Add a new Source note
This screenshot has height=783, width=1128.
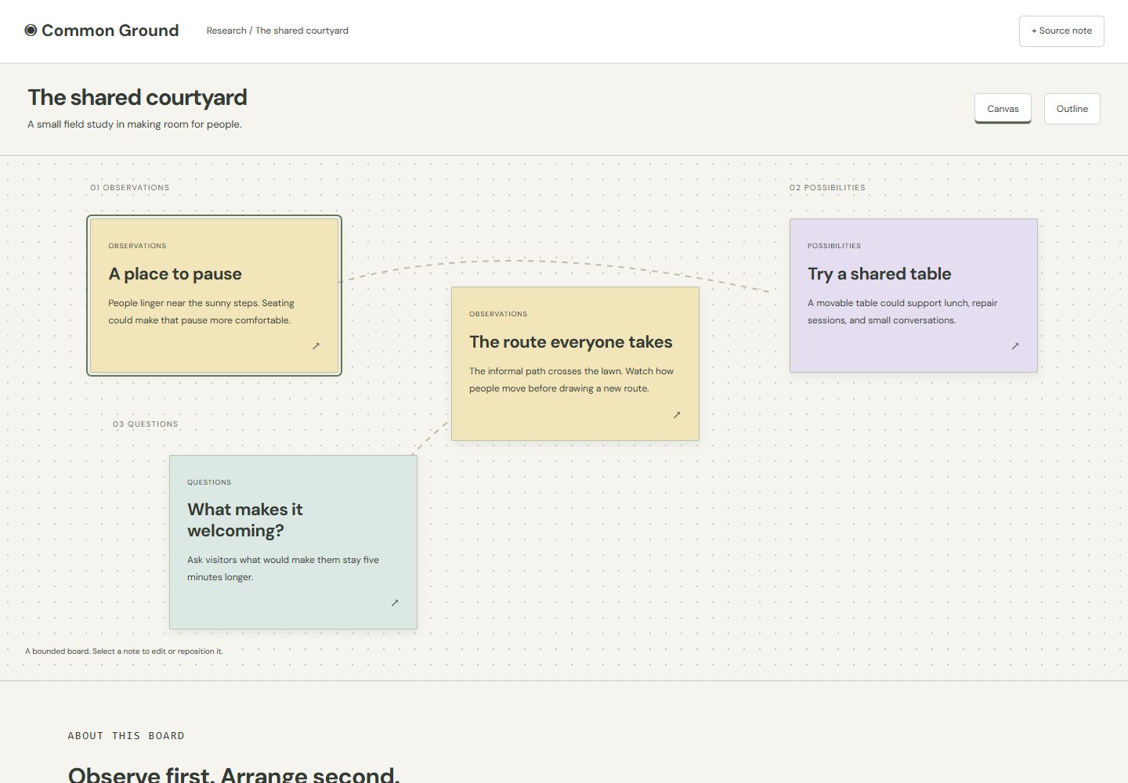(x=1061, y=31)
